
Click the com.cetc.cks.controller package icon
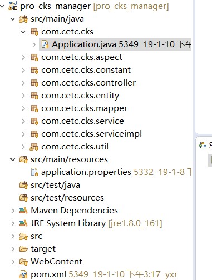click(x=34, y=83)
